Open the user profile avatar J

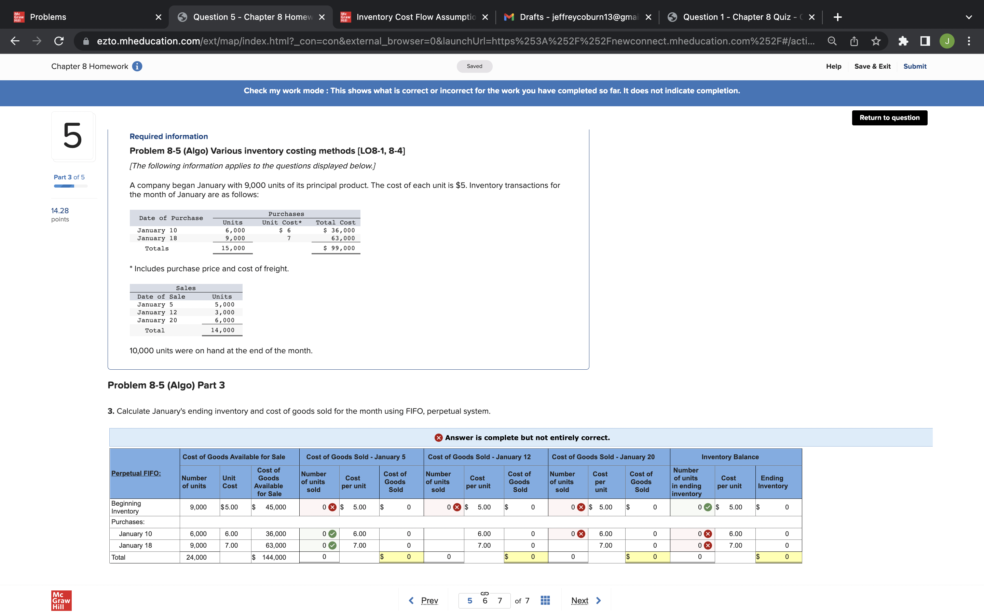pos(947,41)
